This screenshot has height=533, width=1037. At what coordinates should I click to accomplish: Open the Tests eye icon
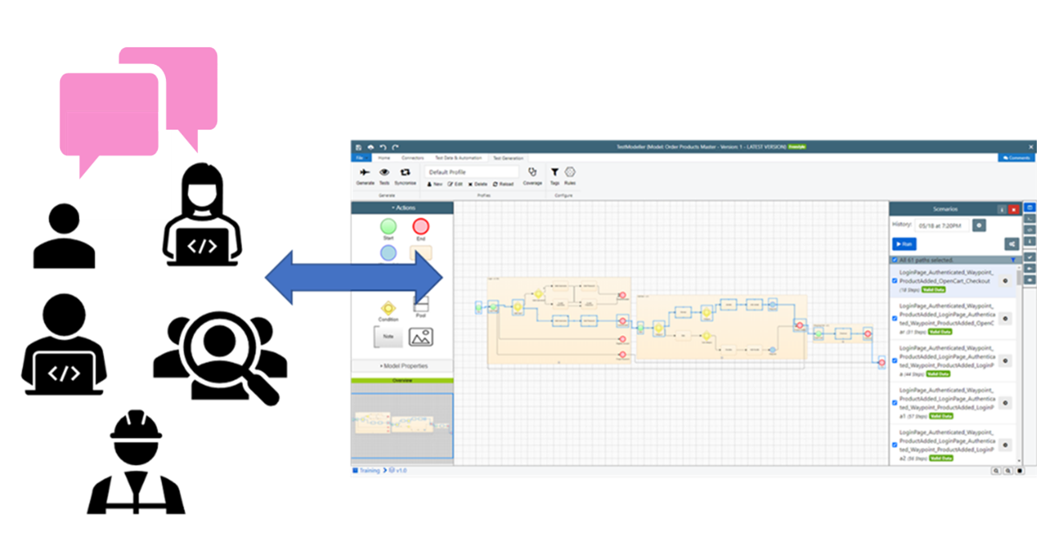(384, 172)
